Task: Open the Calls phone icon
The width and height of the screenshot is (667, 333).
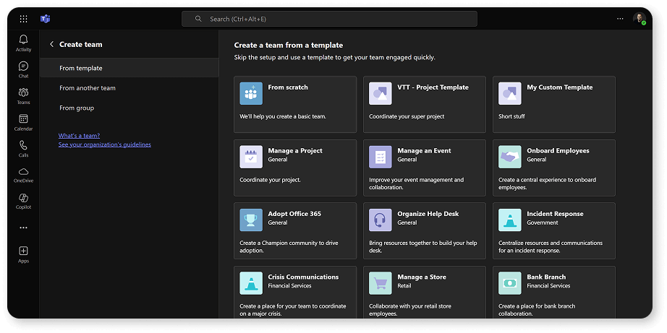Action: 23,145
